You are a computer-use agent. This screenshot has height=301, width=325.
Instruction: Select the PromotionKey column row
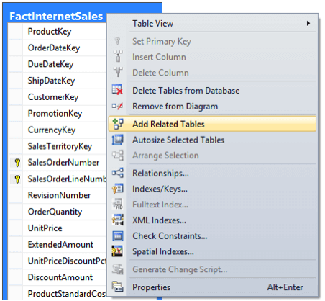click(58, 113)
